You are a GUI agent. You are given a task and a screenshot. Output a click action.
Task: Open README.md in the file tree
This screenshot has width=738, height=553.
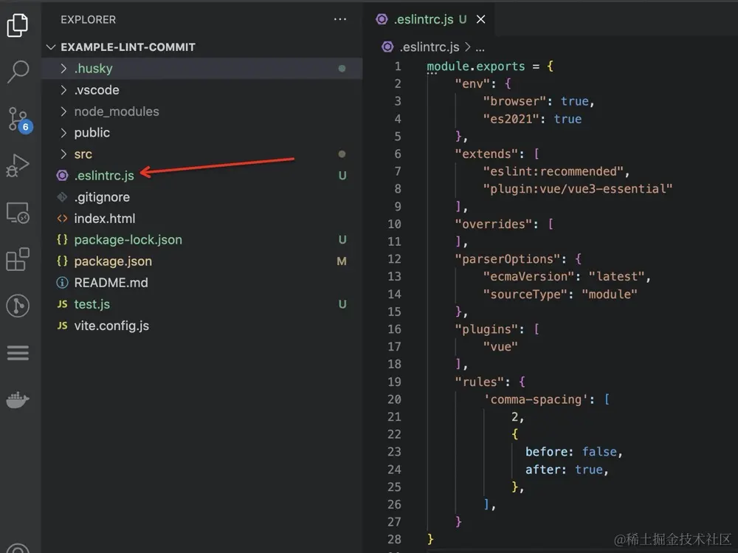click(111, 283)
